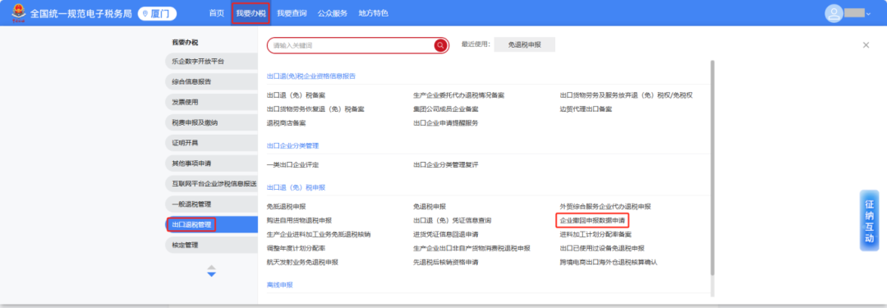Open 出口货物劳务及服务放弃退（免）税权/免税权 link
Viewport: 887px width, 308px height.
pyautogui.click(x=626, y=95)
